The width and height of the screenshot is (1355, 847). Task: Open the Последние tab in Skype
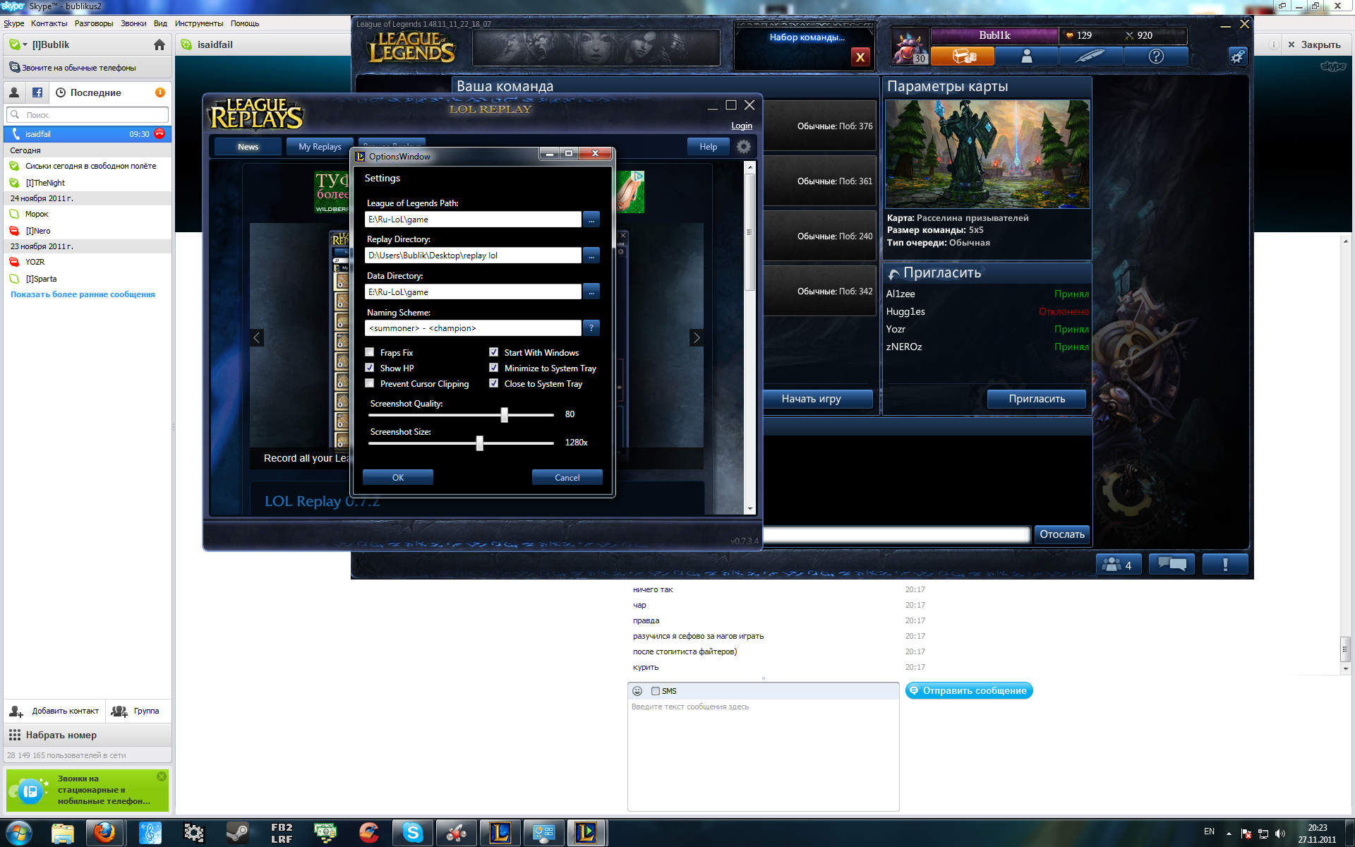95,92
